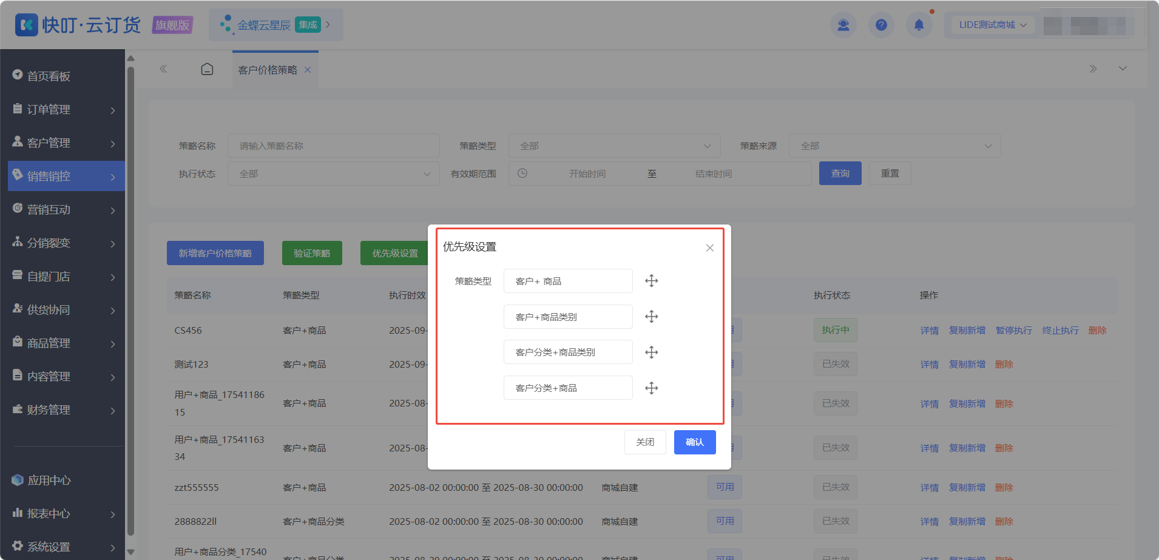Click the 策略名称 input field
This screenshot has width=1159, height=560.
click(x=334, y=146)
